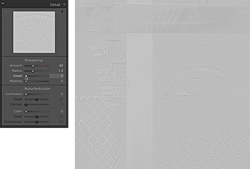Image resolution: width=250 pixels, height=169 pixels.
Task: Select the Masking value field showing 0
Action: (x=62, y=81)
